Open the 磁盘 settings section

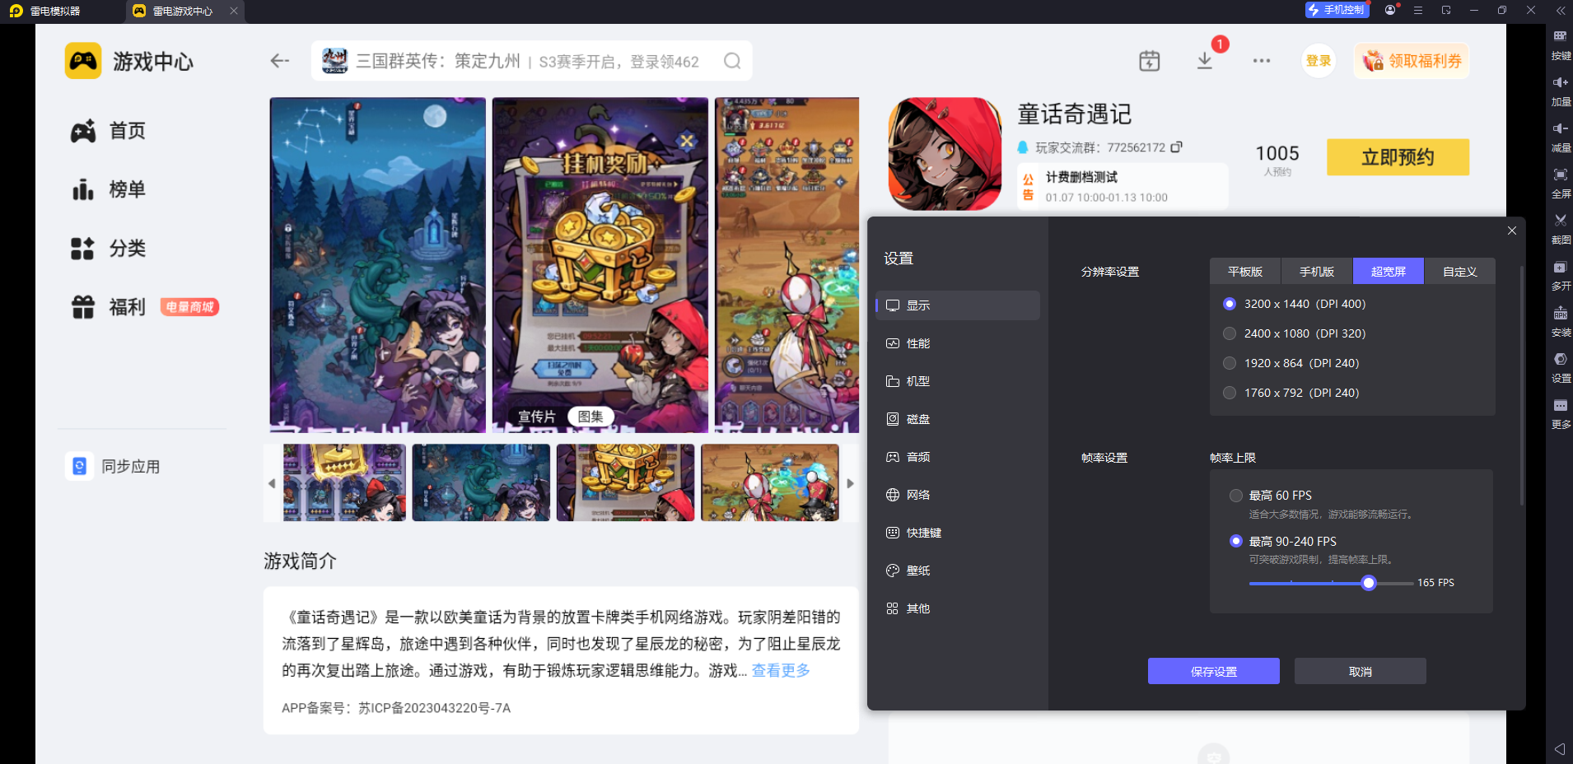click(958, 419)
